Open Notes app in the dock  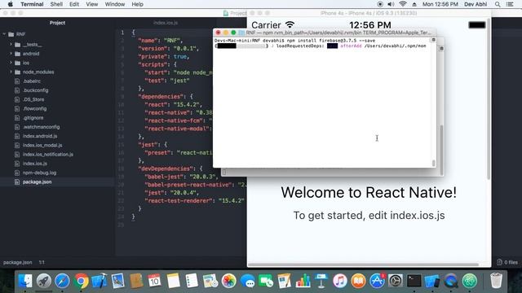pos(173,281)
